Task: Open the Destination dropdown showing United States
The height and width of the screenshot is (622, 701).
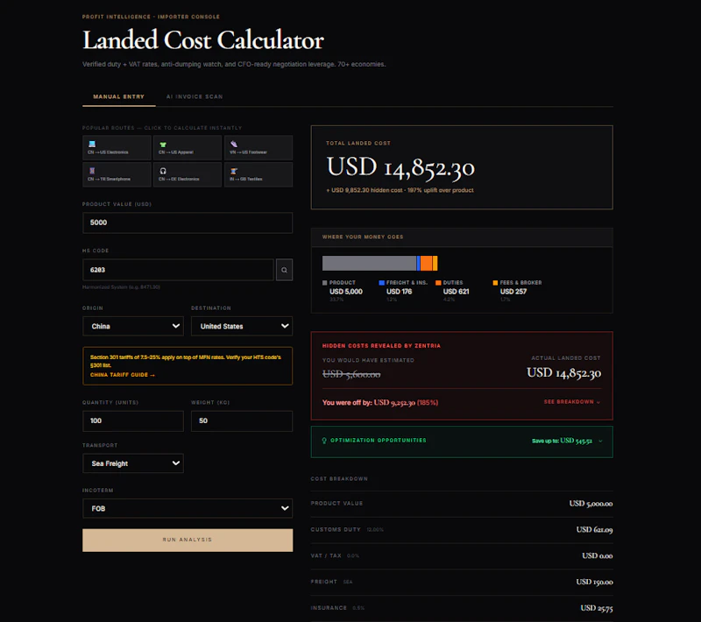Action: click(242, 326)
